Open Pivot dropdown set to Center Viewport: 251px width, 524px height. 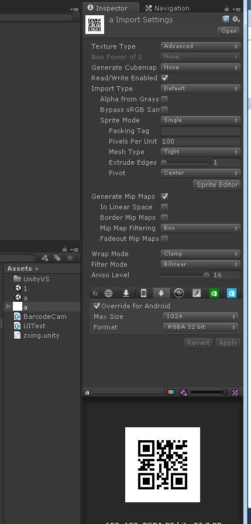(x=201, y=173)
